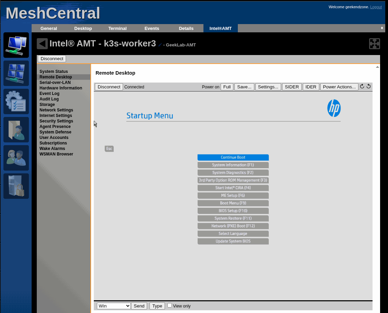Select Start Intel CIRA (F4)

[233, 188]
